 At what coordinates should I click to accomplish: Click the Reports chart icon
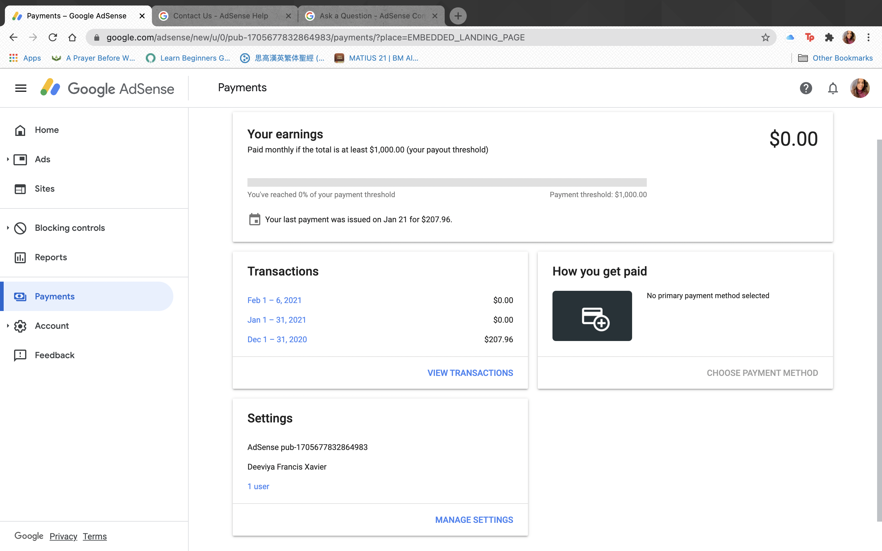point(20,257)
